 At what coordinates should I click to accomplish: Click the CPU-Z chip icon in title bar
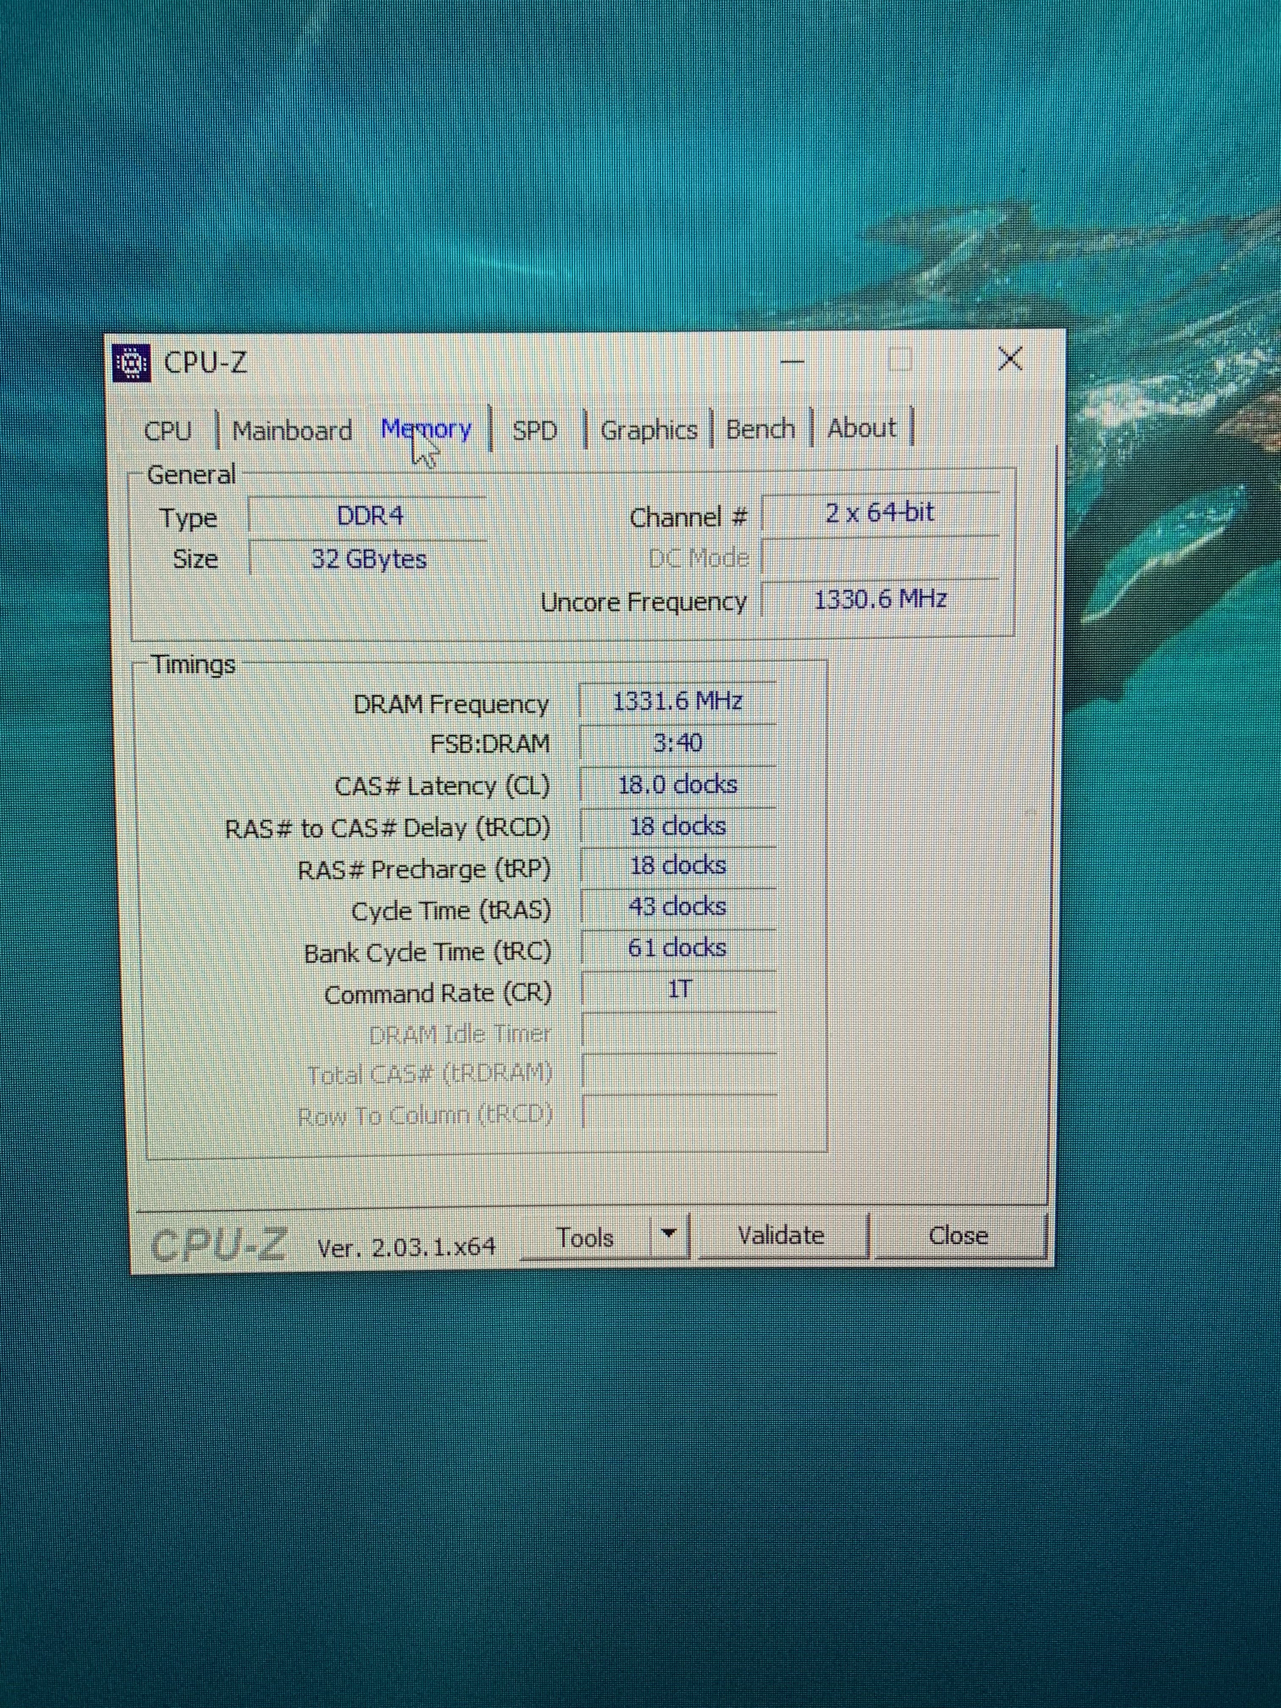(x=131, y=363)
